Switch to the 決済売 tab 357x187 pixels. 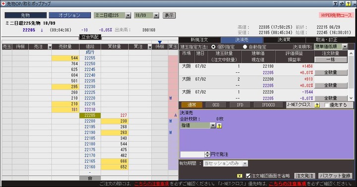[x=242, y=40]
